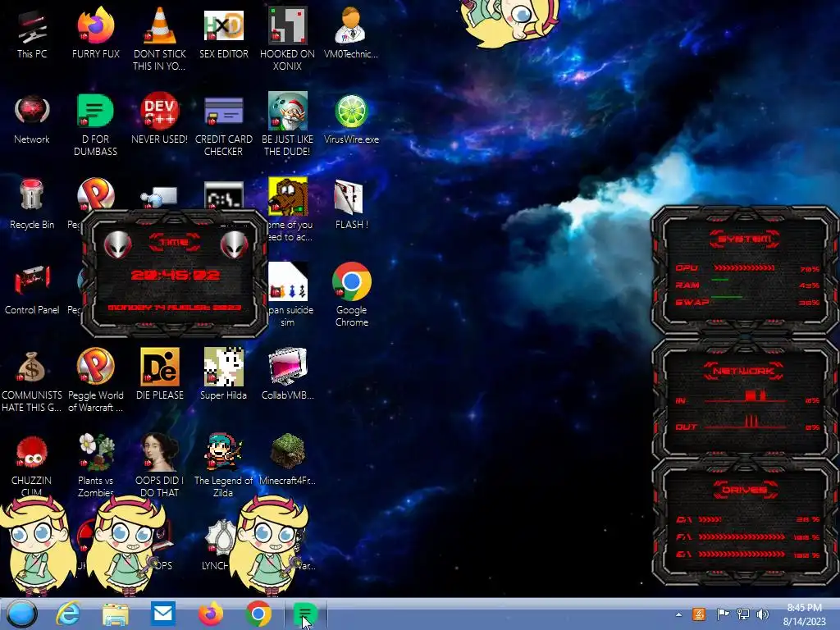840x630 pixels.
Task: Click the NETWORK widget title
Action: click(743, 371)
